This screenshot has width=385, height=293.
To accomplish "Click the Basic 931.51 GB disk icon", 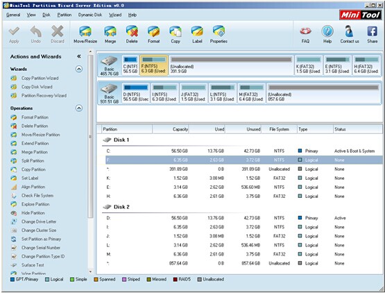I will pos(109,89).
